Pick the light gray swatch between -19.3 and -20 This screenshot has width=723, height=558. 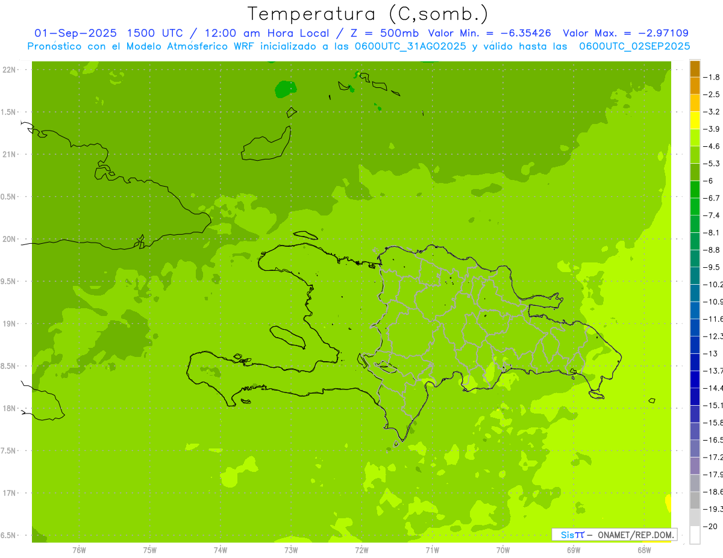tap(695, 518)
